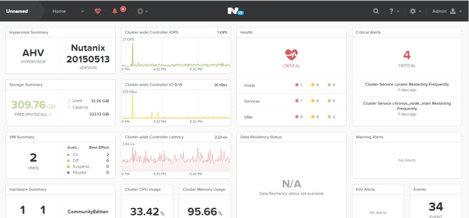469x218 pixels.
Task: Open alerts bell icon with badge 4
Action: click(x=115, y=11)
